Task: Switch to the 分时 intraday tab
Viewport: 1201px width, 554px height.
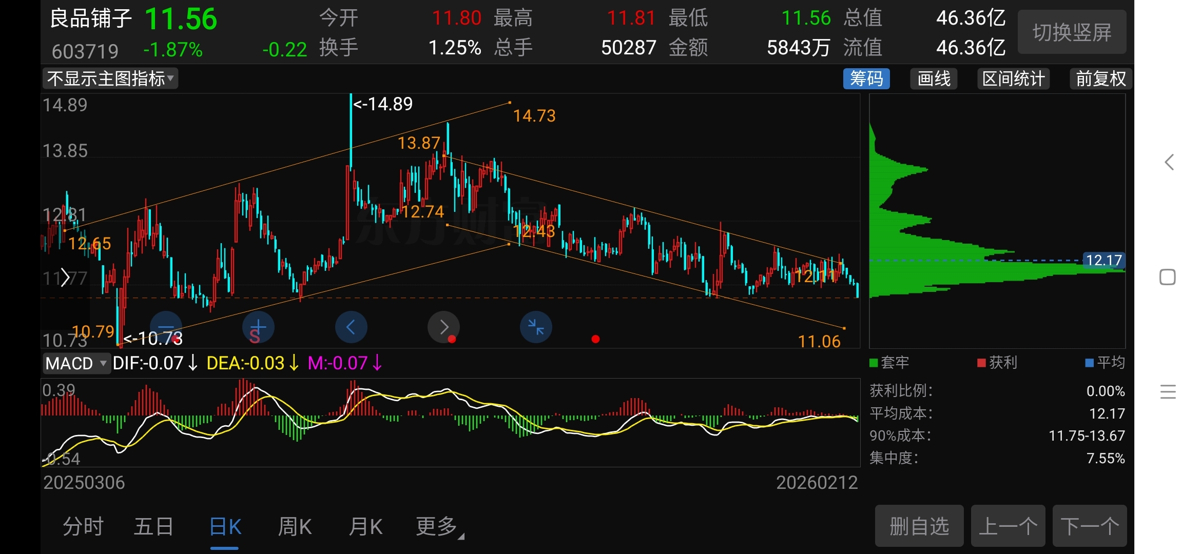Action: tap(83, 526)
